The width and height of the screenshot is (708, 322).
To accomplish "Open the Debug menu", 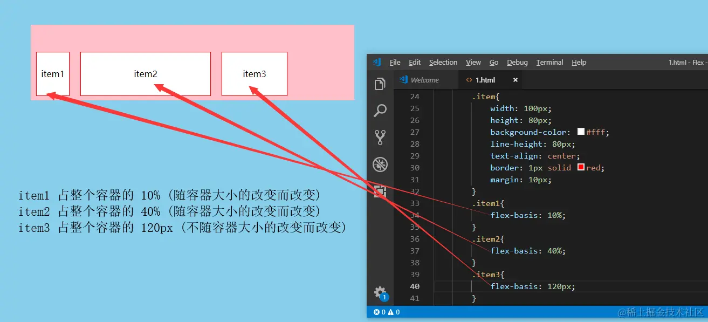I will (517, 62).
